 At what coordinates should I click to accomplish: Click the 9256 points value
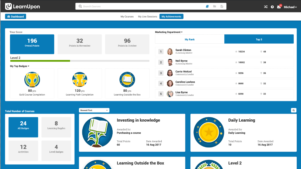[x=241, y=73]
